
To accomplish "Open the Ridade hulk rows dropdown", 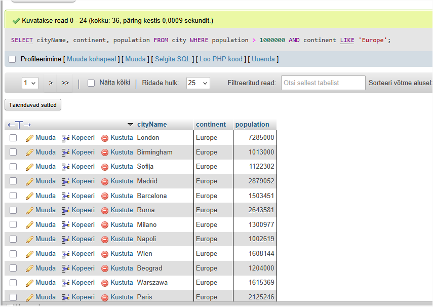I will pos(198,83).
